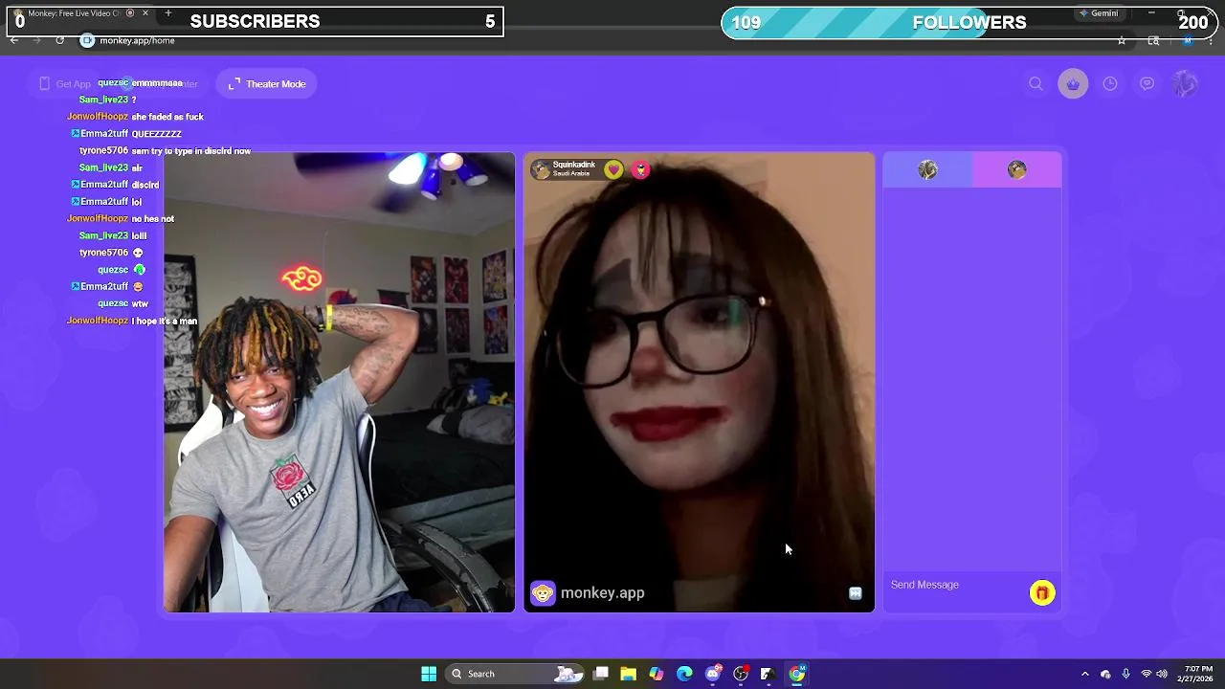This screenshot has height=689, width=1225.
Task: Click the microphone icon in system tray
Action: [1125, 674]
